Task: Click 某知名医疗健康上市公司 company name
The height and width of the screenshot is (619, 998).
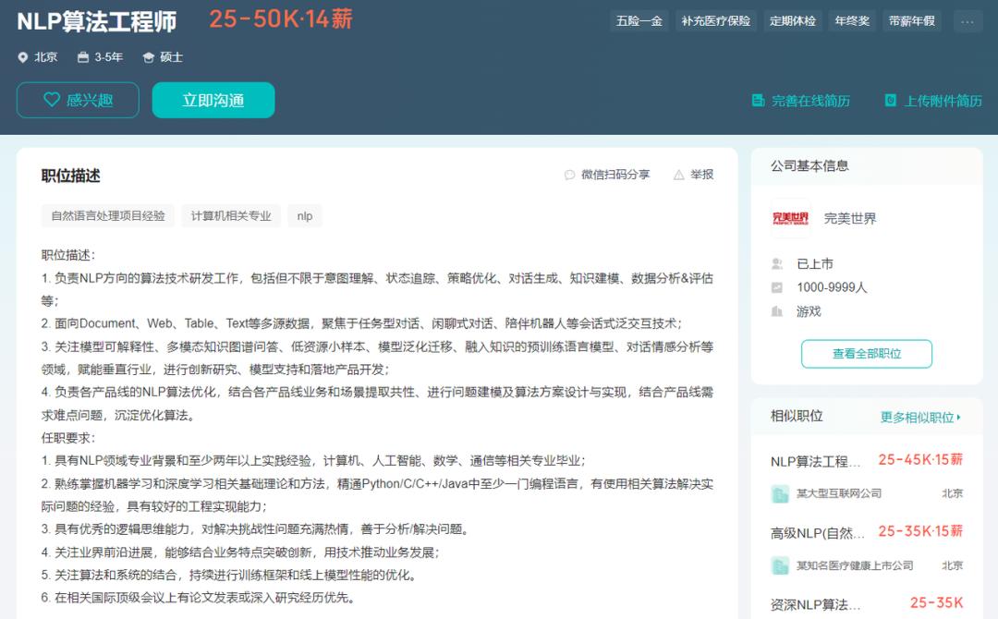Action: coord(855,565)
